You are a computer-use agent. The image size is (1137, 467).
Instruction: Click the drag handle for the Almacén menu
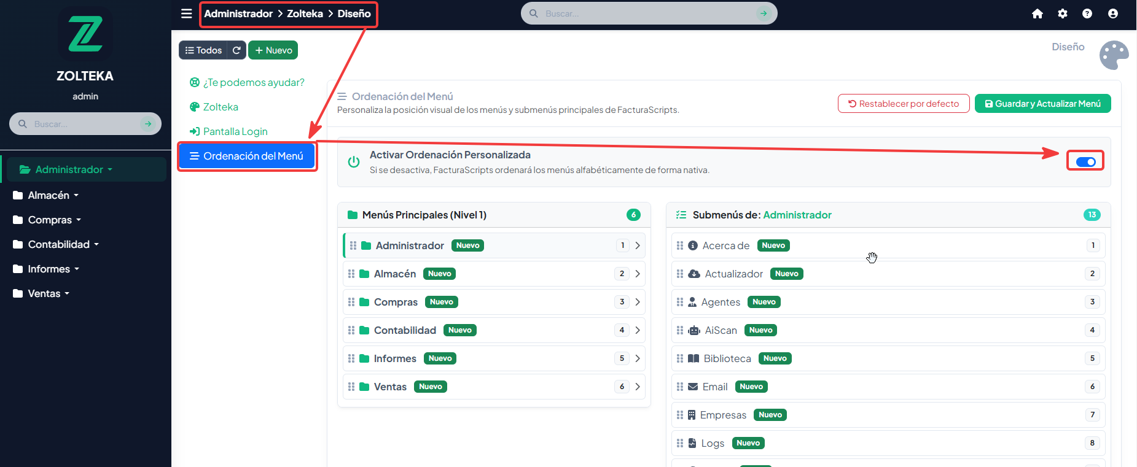point(351,274)
